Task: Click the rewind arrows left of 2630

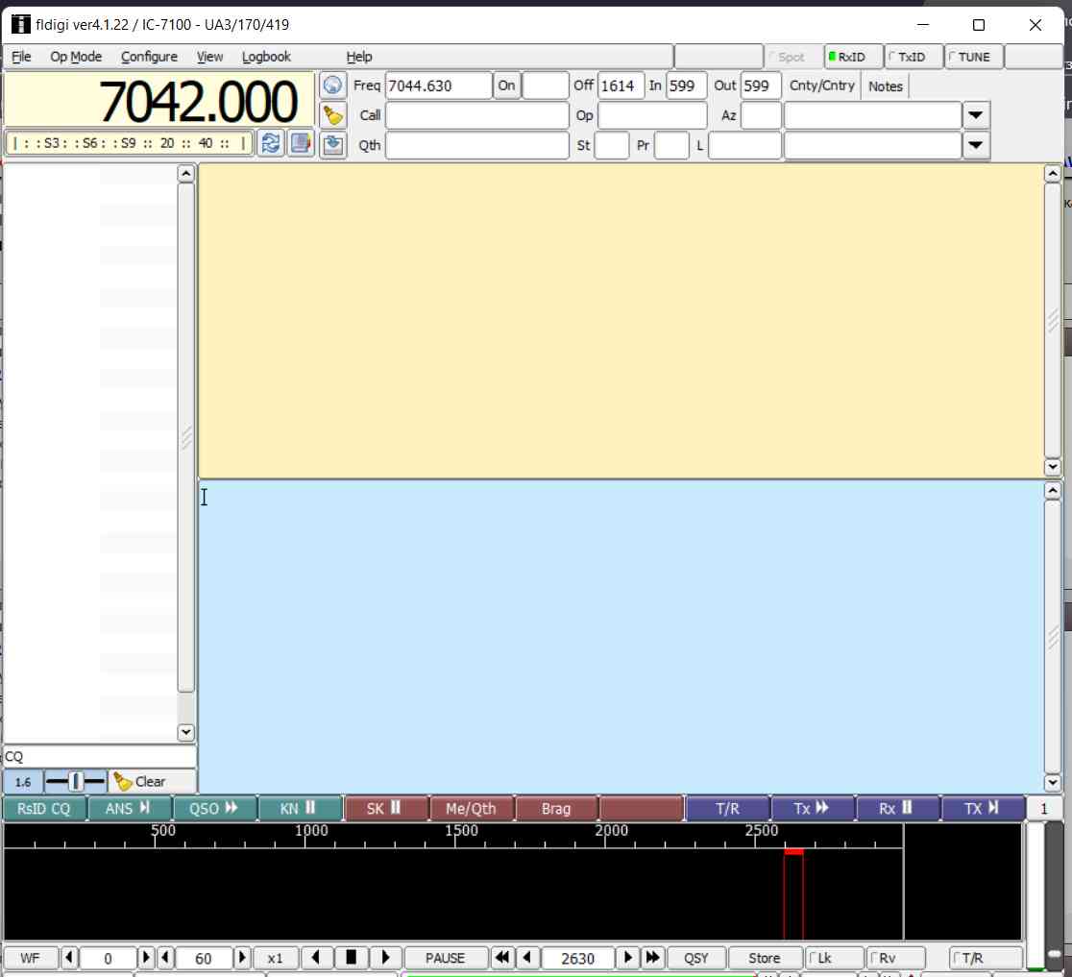Action: coord(501,958)
